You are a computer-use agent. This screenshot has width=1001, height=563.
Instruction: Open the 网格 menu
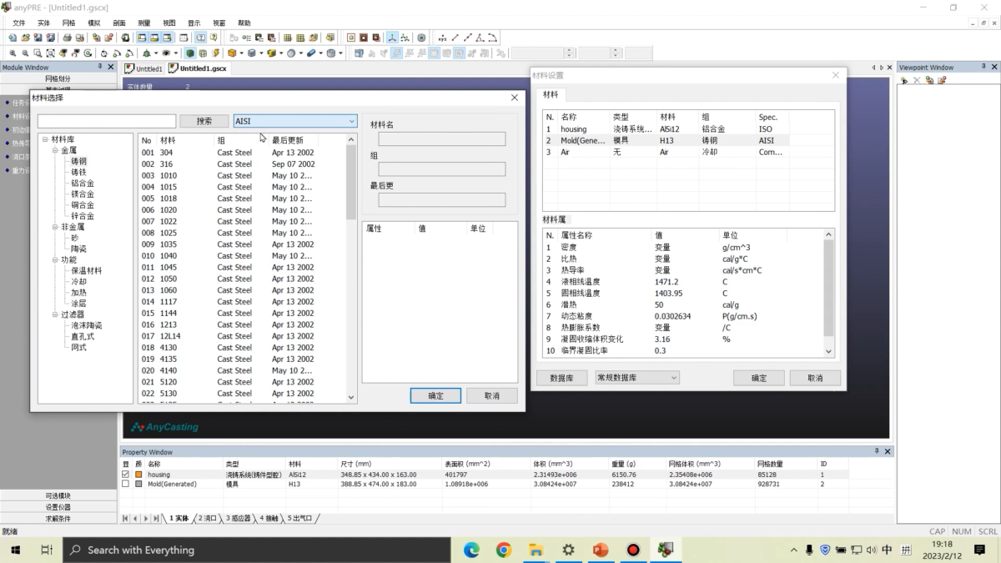click(68, 23)
